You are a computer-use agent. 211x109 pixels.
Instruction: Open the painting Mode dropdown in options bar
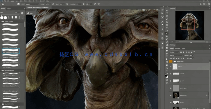(32, 4)
